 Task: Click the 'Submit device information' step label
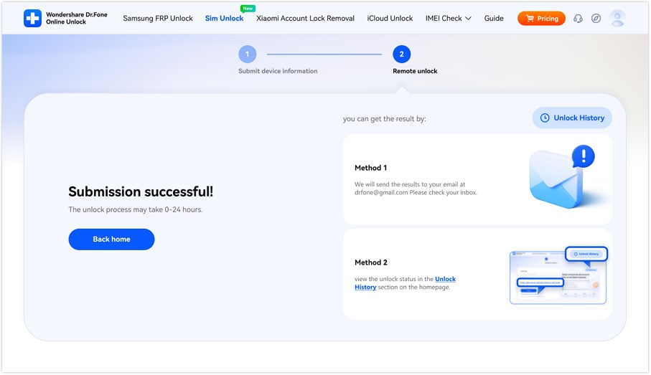point(278,71)
